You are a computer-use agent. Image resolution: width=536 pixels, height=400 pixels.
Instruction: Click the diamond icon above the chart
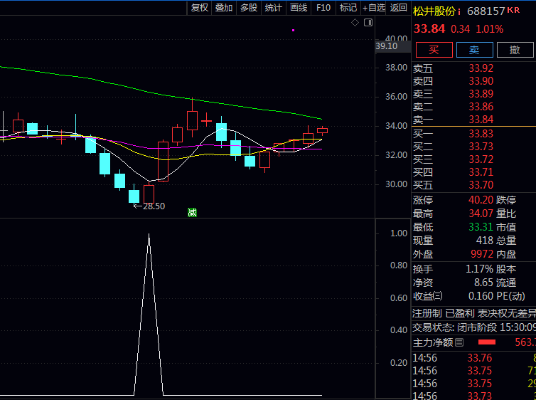355,23
